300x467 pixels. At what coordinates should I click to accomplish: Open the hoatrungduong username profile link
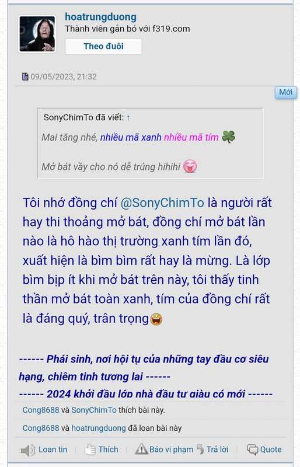(x=101, y=17)
